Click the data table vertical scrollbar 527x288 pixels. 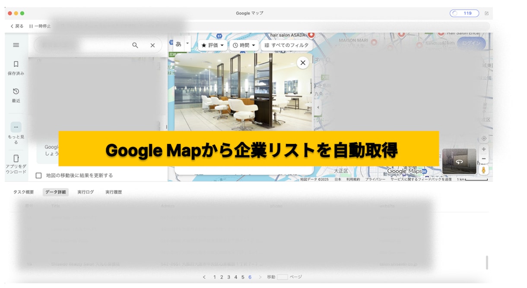pos(487,263)
